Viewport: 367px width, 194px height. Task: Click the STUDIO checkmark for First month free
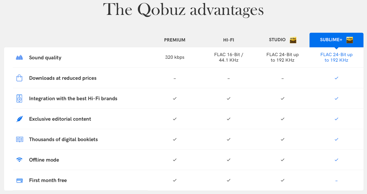[x=283, y=180]
